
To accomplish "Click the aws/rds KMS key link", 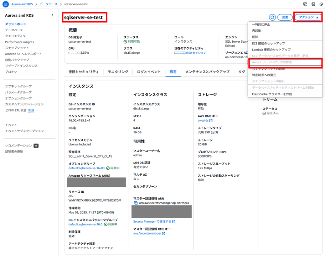I will point(203,120).
